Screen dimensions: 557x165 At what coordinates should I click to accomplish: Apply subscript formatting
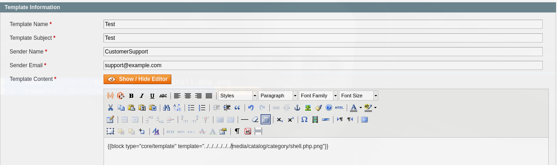pos(280,120)
